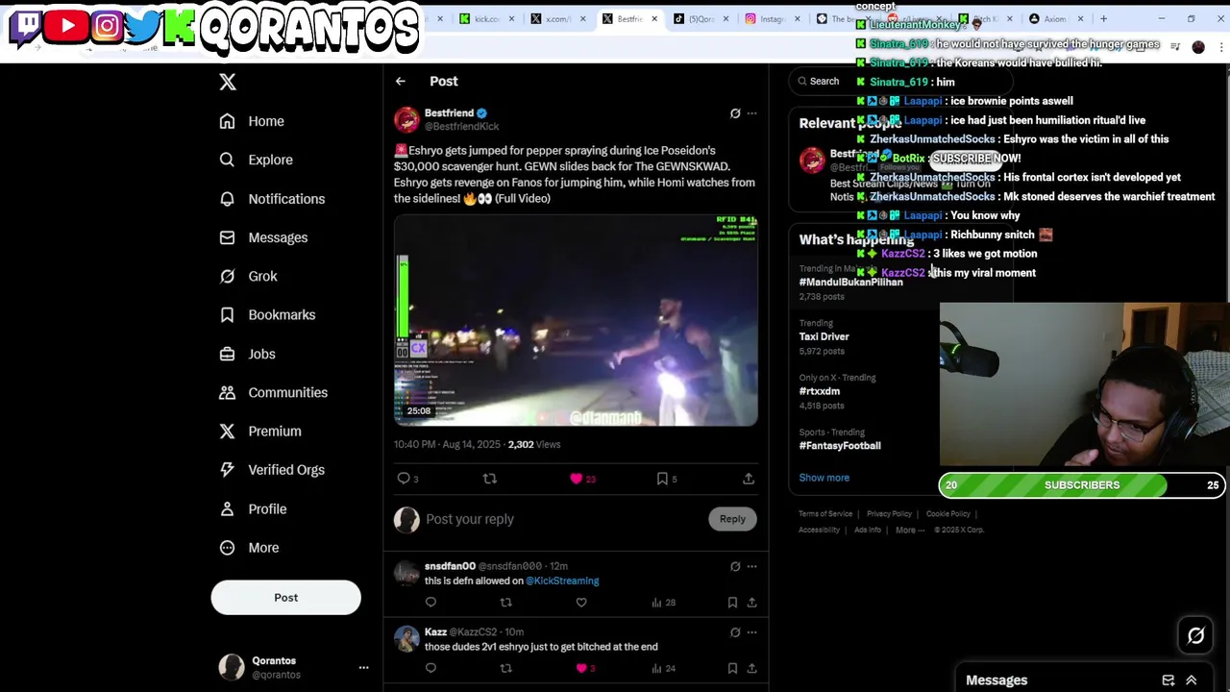Open Jobs page
Image resolution: width=1230 pixels, height=692 pixels.
tap(247, 354)
